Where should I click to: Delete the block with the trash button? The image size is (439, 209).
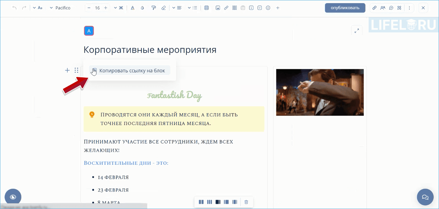tap(246, 202)
